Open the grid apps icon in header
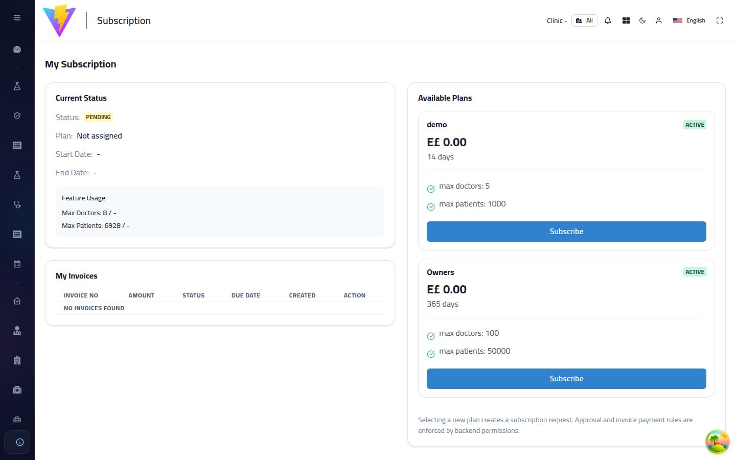This screenshot has width=736, height=460. click(626, 20)
